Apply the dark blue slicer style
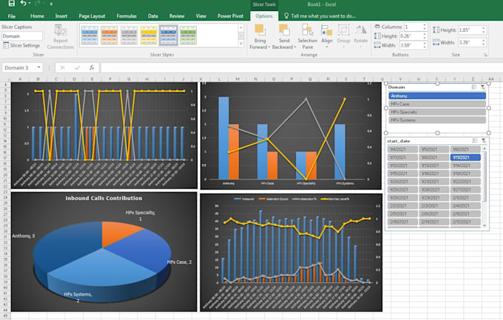 pos(169,35)
